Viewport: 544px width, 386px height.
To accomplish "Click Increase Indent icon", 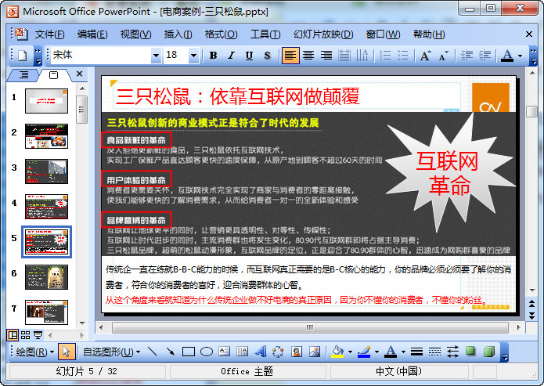I will [x=485, y=56].
